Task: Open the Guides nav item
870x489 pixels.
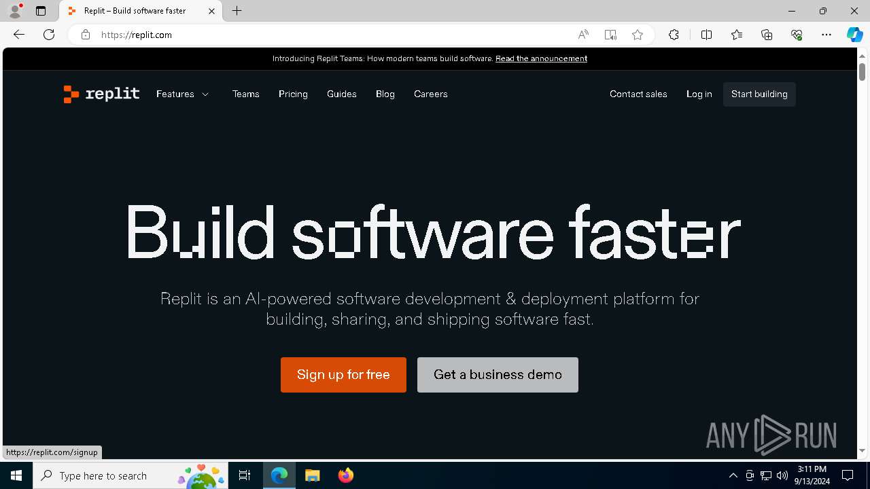Action: click(341, 94)
